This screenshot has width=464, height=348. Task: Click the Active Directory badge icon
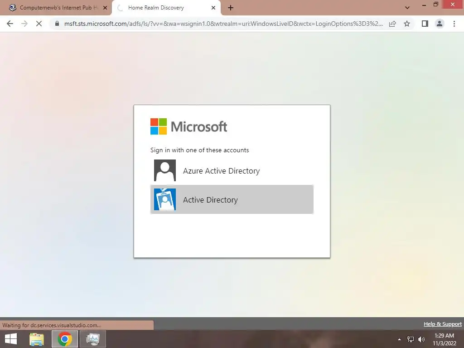click(x=165, y=199)
